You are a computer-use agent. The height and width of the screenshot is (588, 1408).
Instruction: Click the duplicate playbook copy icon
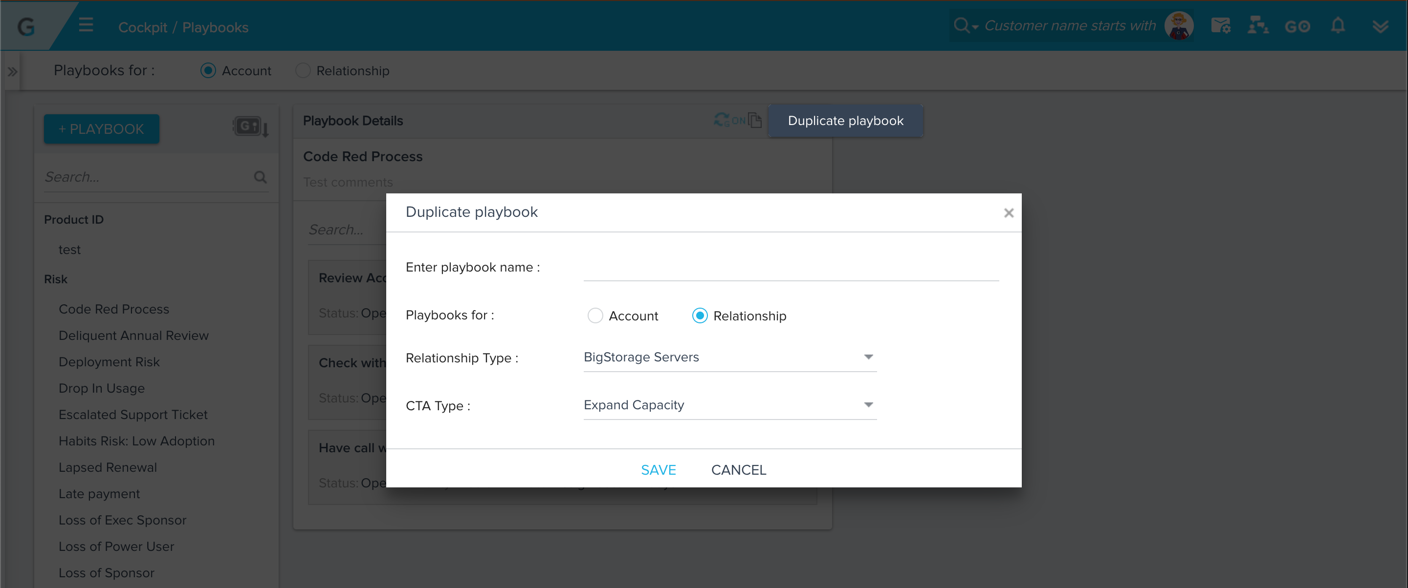point(755,120)
